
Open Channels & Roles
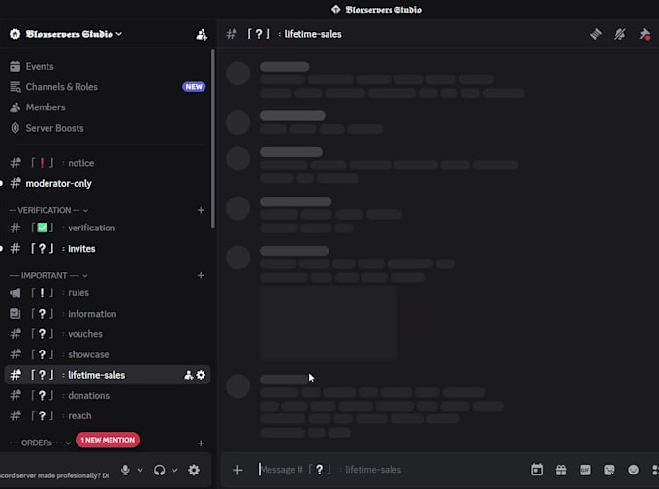(108, 87)
